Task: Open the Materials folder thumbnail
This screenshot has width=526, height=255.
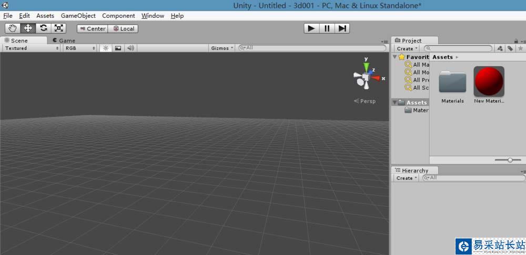Action: 452,81
